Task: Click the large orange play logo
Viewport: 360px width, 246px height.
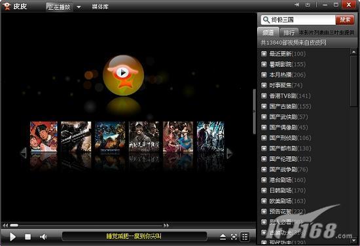Action: tap(124, 75)
